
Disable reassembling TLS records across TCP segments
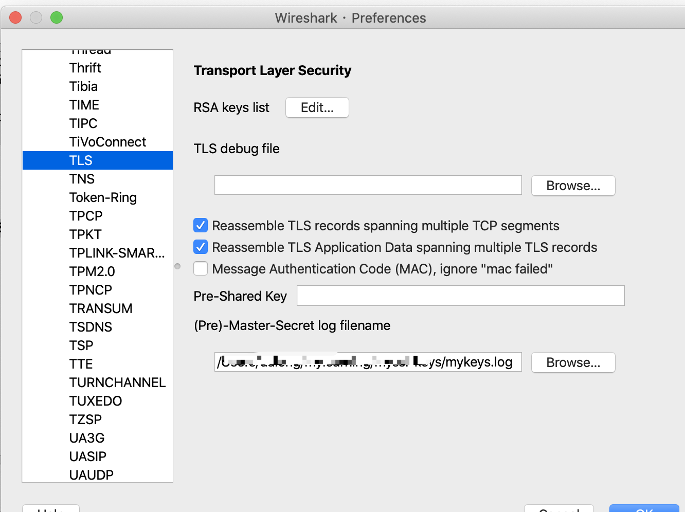201,226
